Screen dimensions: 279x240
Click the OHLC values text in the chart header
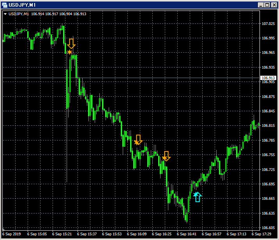coord(58,14)
